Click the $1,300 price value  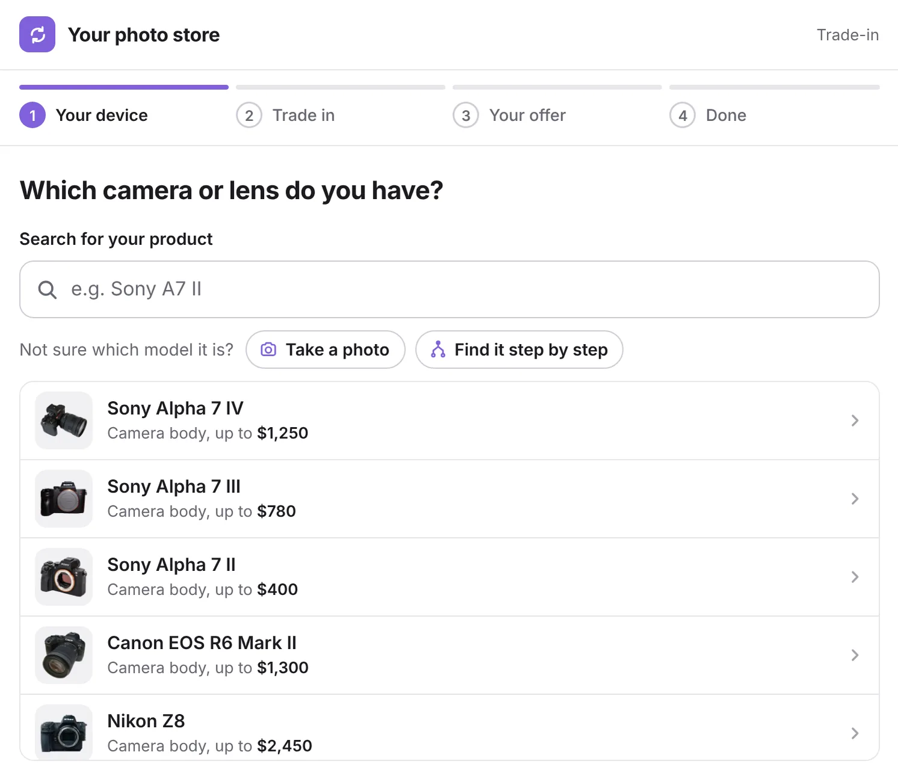[283, 668]
